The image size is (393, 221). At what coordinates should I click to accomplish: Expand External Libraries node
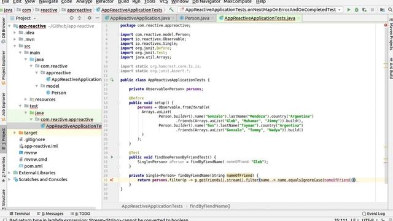tap(10, 173)
